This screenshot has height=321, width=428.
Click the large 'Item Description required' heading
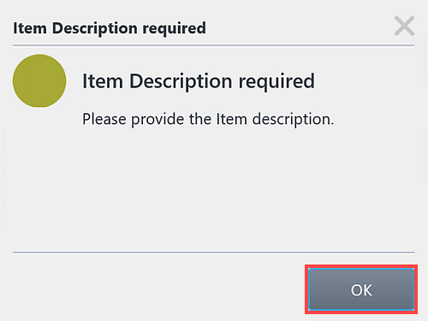click(199, 81)
